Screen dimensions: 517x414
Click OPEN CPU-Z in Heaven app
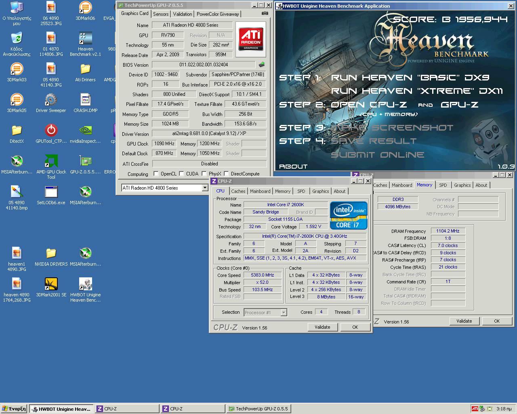(369, 105)
